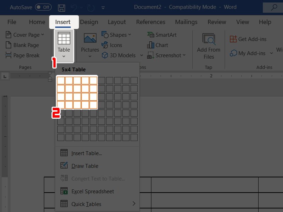Screen dimensions: 283x212
Task: Click the Save icon in title bar
Action: point(62,8)
